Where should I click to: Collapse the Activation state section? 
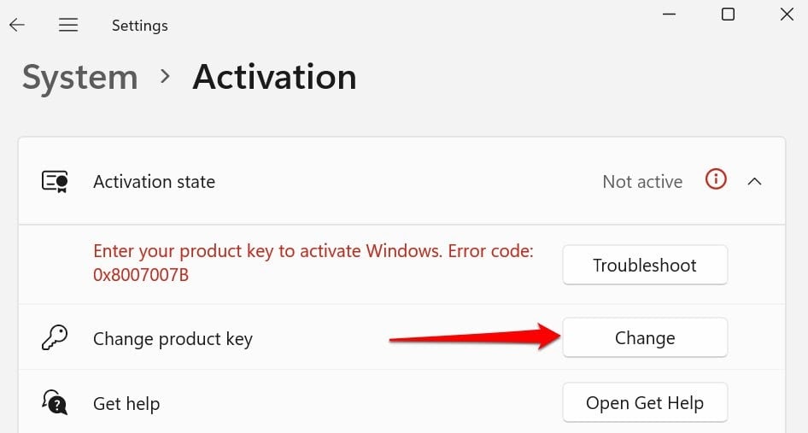(x=754, y=181)
